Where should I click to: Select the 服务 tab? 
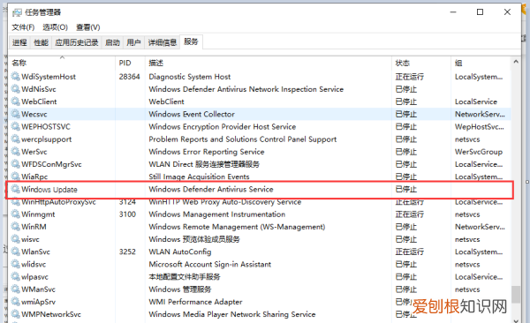point(191,41)
